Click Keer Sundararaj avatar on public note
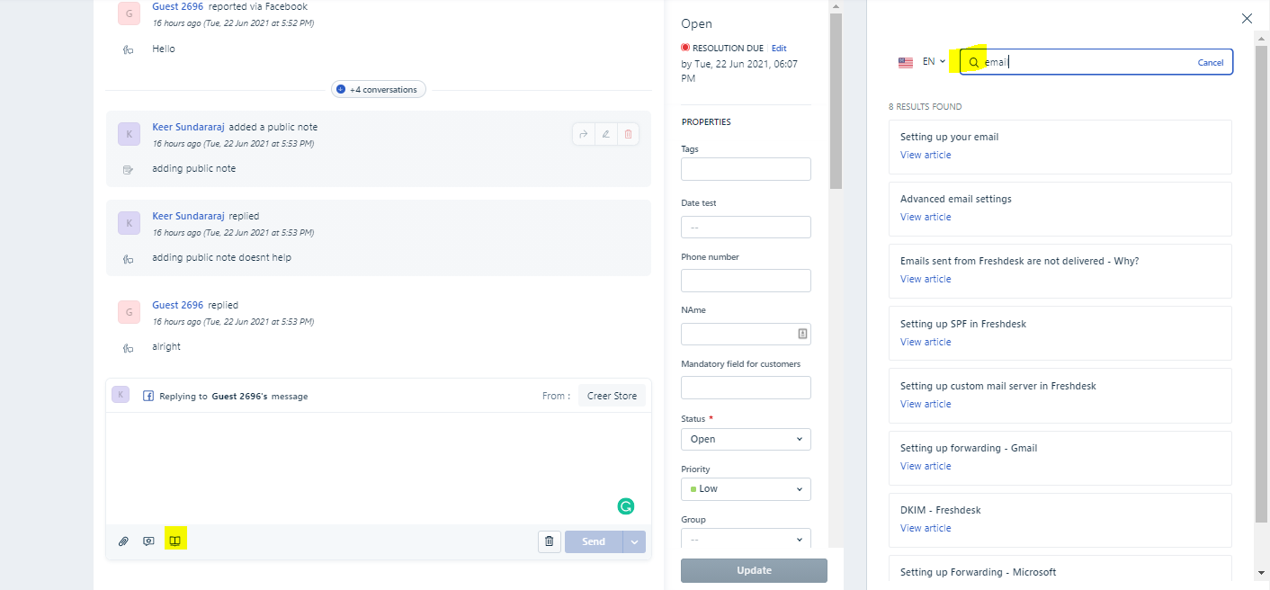 click(130, 134)
